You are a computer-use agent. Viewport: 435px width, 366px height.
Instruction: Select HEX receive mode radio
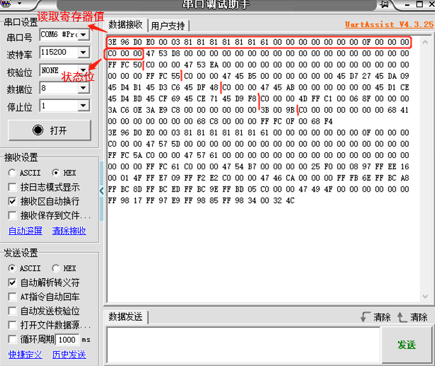[56, 172]
